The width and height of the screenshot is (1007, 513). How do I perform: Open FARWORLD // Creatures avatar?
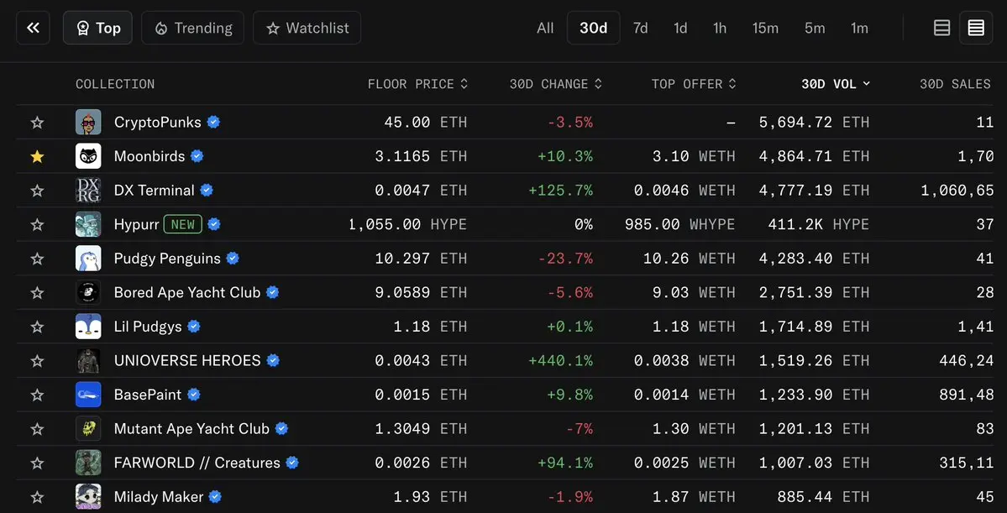88,463
